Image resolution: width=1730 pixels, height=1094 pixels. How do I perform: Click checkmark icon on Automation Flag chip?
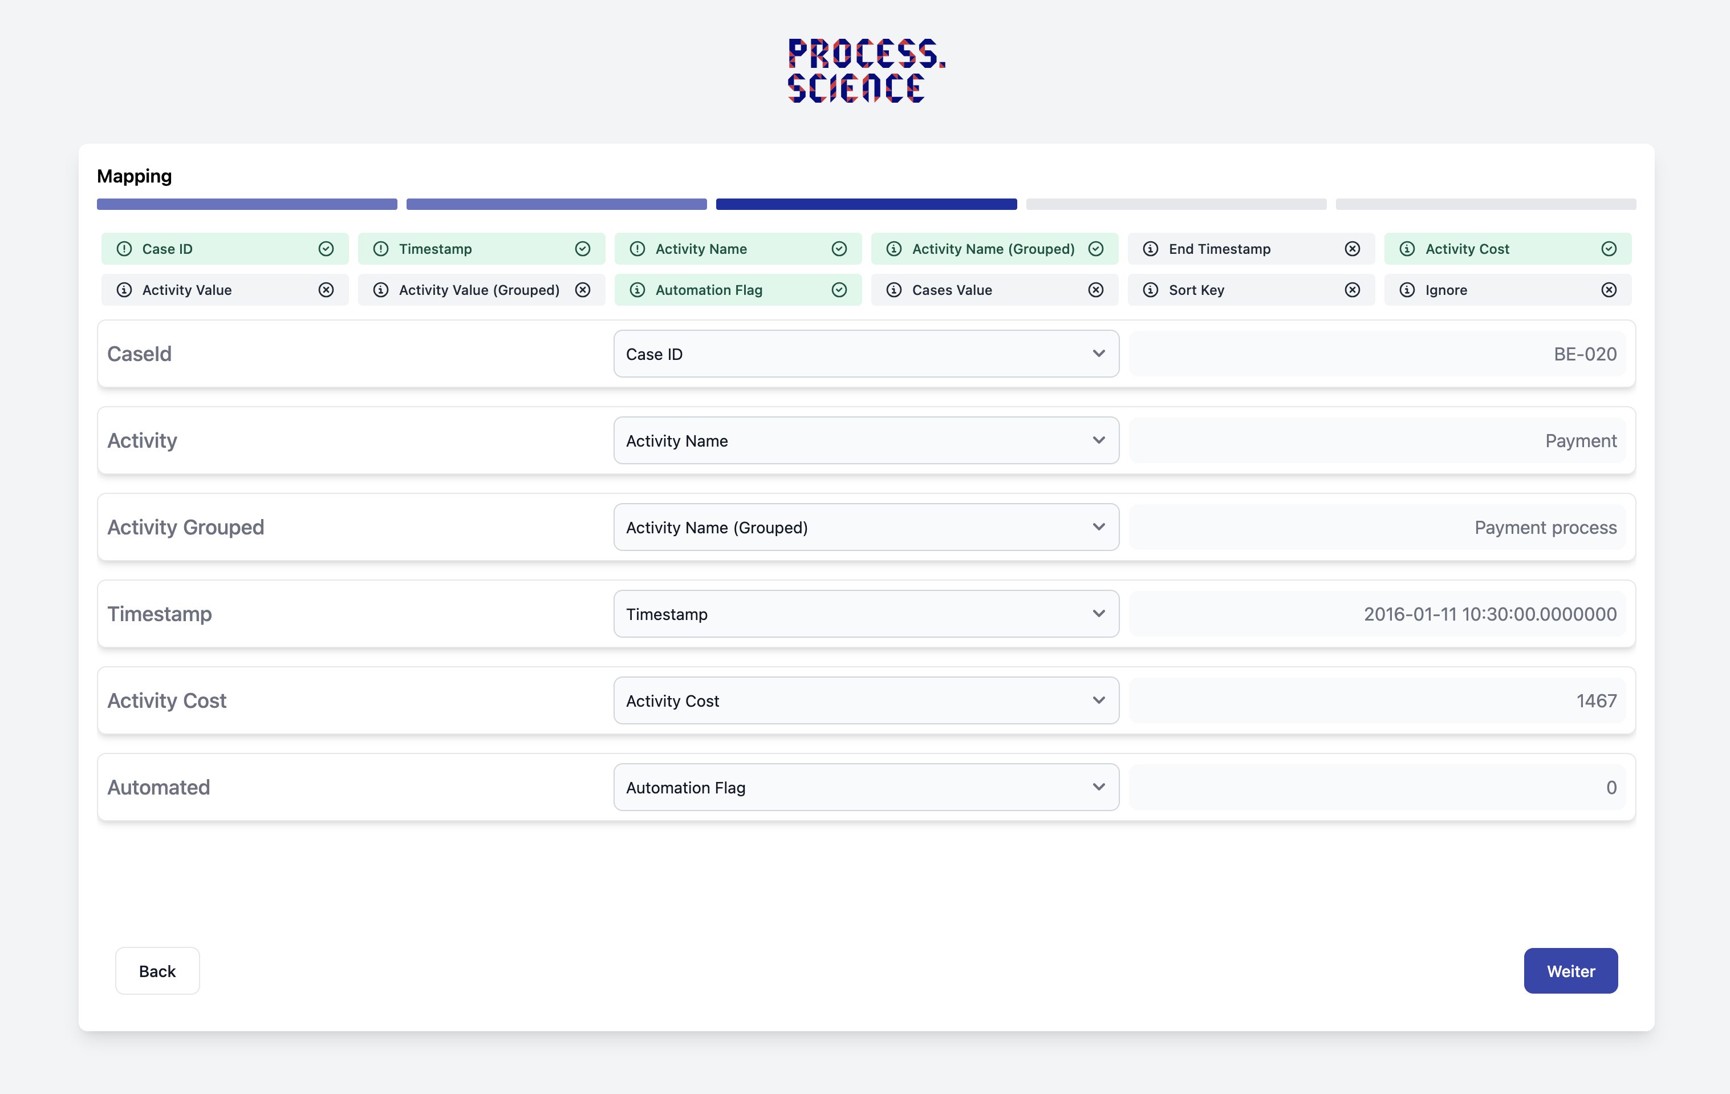pos(839,290)
